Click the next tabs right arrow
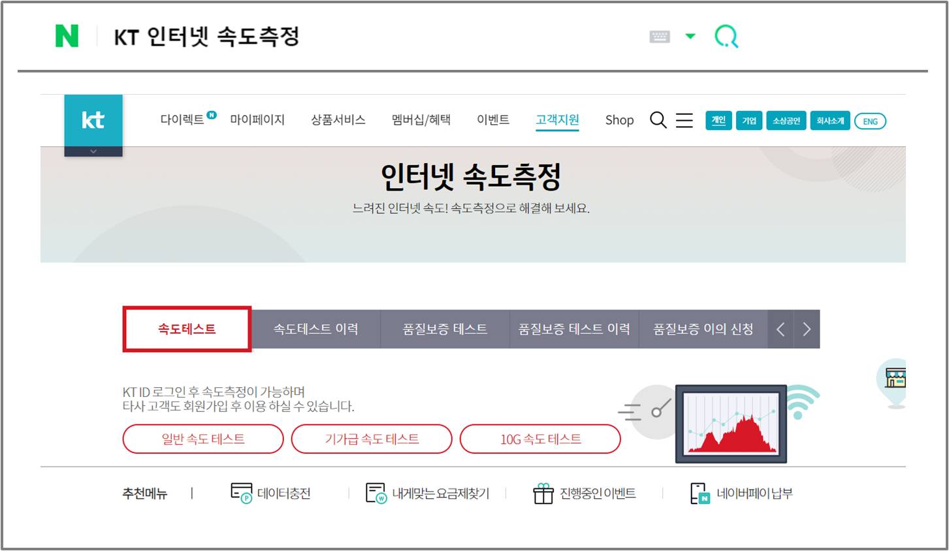Image resolution: width=949 pixels, height=551 pixels. pyautogui.click(x=807, y=329)
